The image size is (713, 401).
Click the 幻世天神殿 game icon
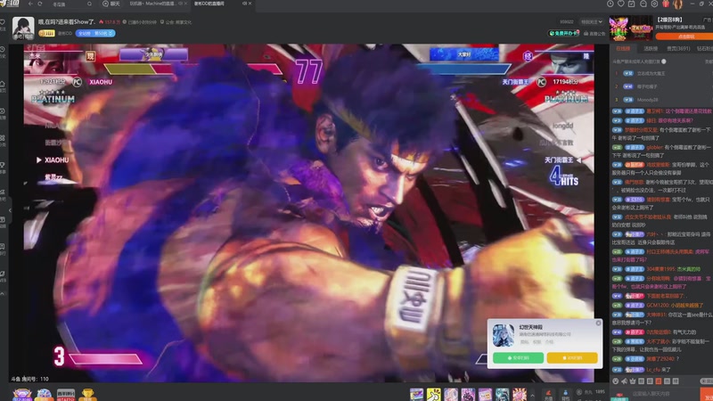(x=504, y=336)
